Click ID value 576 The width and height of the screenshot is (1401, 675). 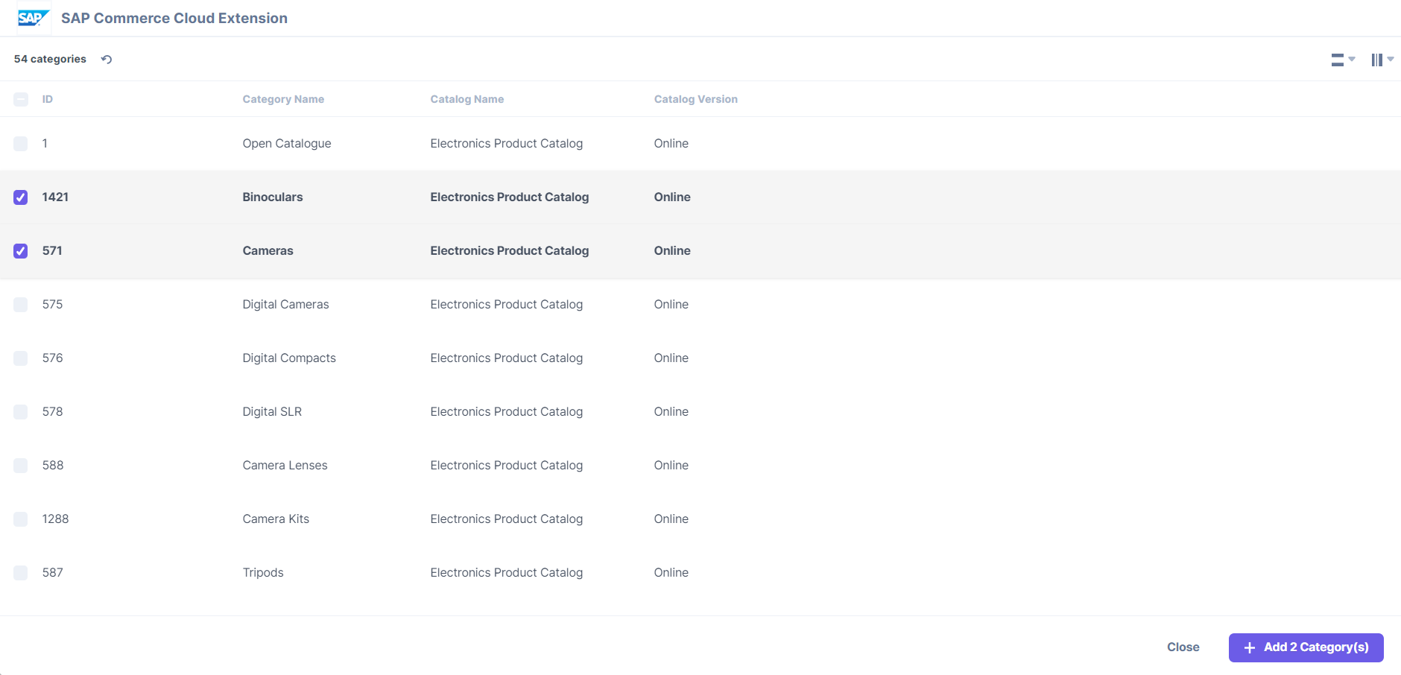52,358
